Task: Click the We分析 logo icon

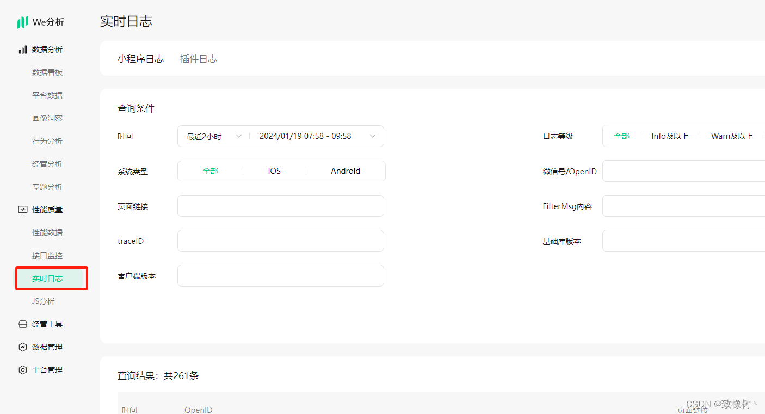Action: (x=22, y=22)
